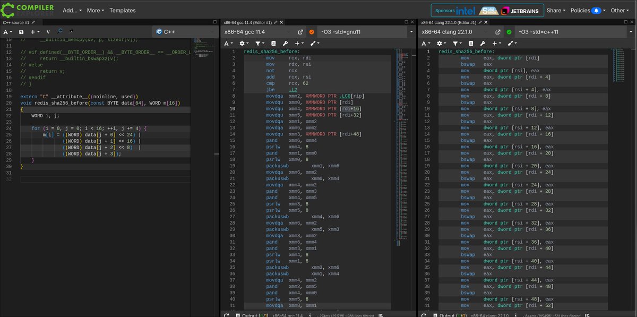Click the Policies notification bell

pos(597,10)
